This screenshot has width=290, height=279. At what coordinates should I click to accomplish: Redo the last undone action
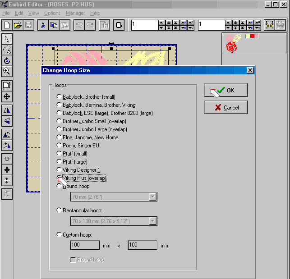click(x=90, y=25)
